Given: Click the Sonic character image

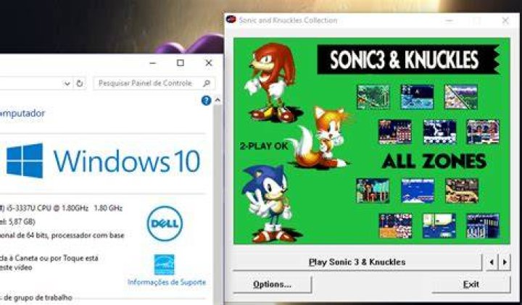Looking at the screenshot, I should point(268,204).
